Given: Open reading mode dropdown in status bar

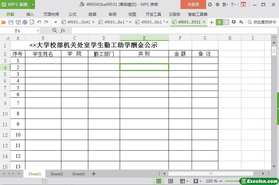Looking at the screenshot, I should (x=187, y=181).
